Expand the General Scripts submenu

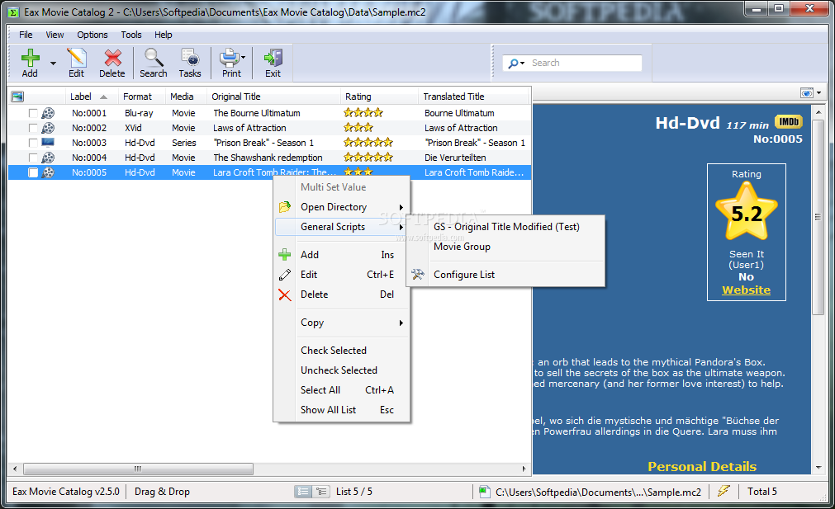click(341, 227)
